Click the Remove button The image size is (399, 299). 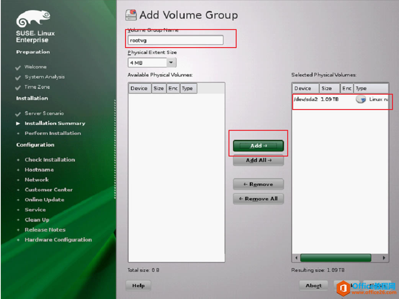pos(258,184)
